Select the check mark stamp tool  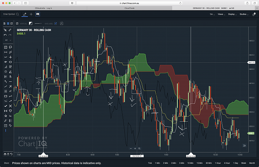(5, 106)
